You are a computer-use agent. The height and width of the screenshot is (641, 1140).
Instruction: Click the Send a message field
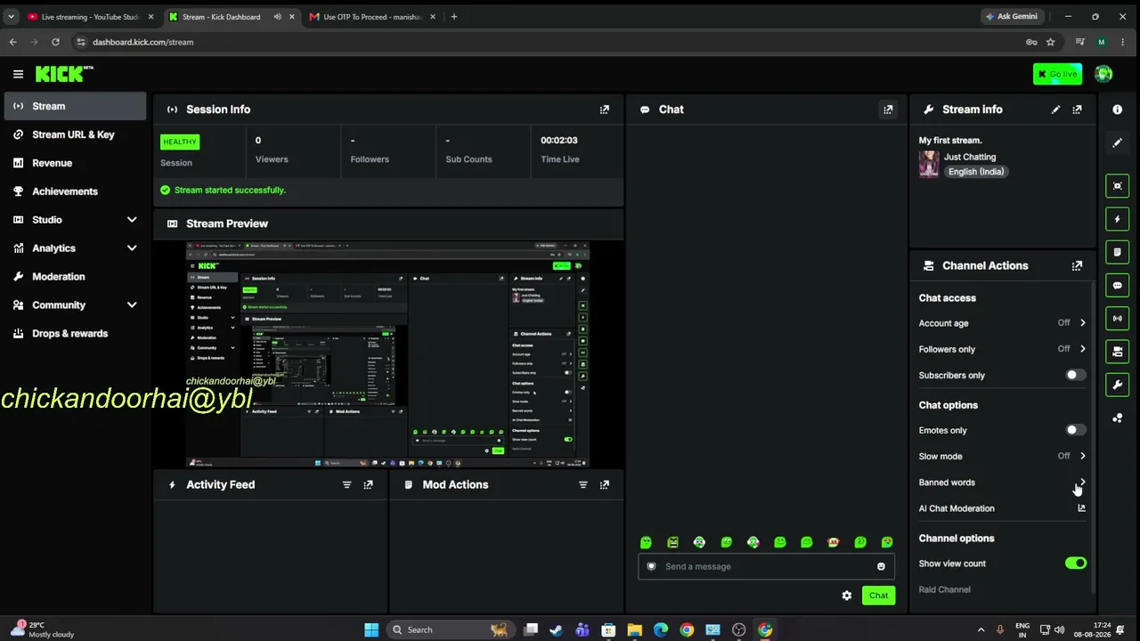(x=766, y=566)
